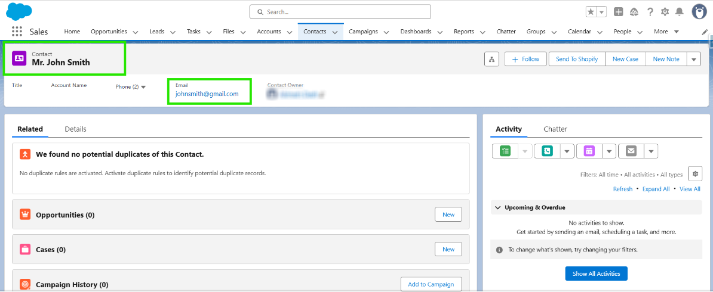Switch to the Details tab
Image resolution: width=713 pixels, height=292 pixels.
click(75, 129)
